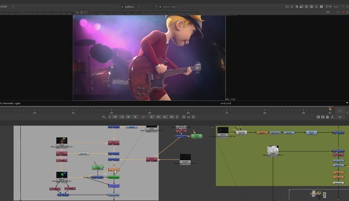Click the orange playhead marker at frame 97
349x201 pixels.
coord(330,109)
